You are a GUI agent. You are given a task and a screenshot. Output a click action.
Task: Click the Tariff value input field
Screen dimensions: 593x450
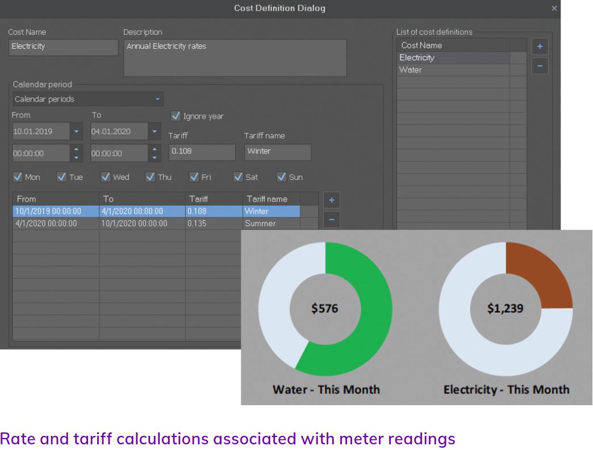click(x=202, y=152)
